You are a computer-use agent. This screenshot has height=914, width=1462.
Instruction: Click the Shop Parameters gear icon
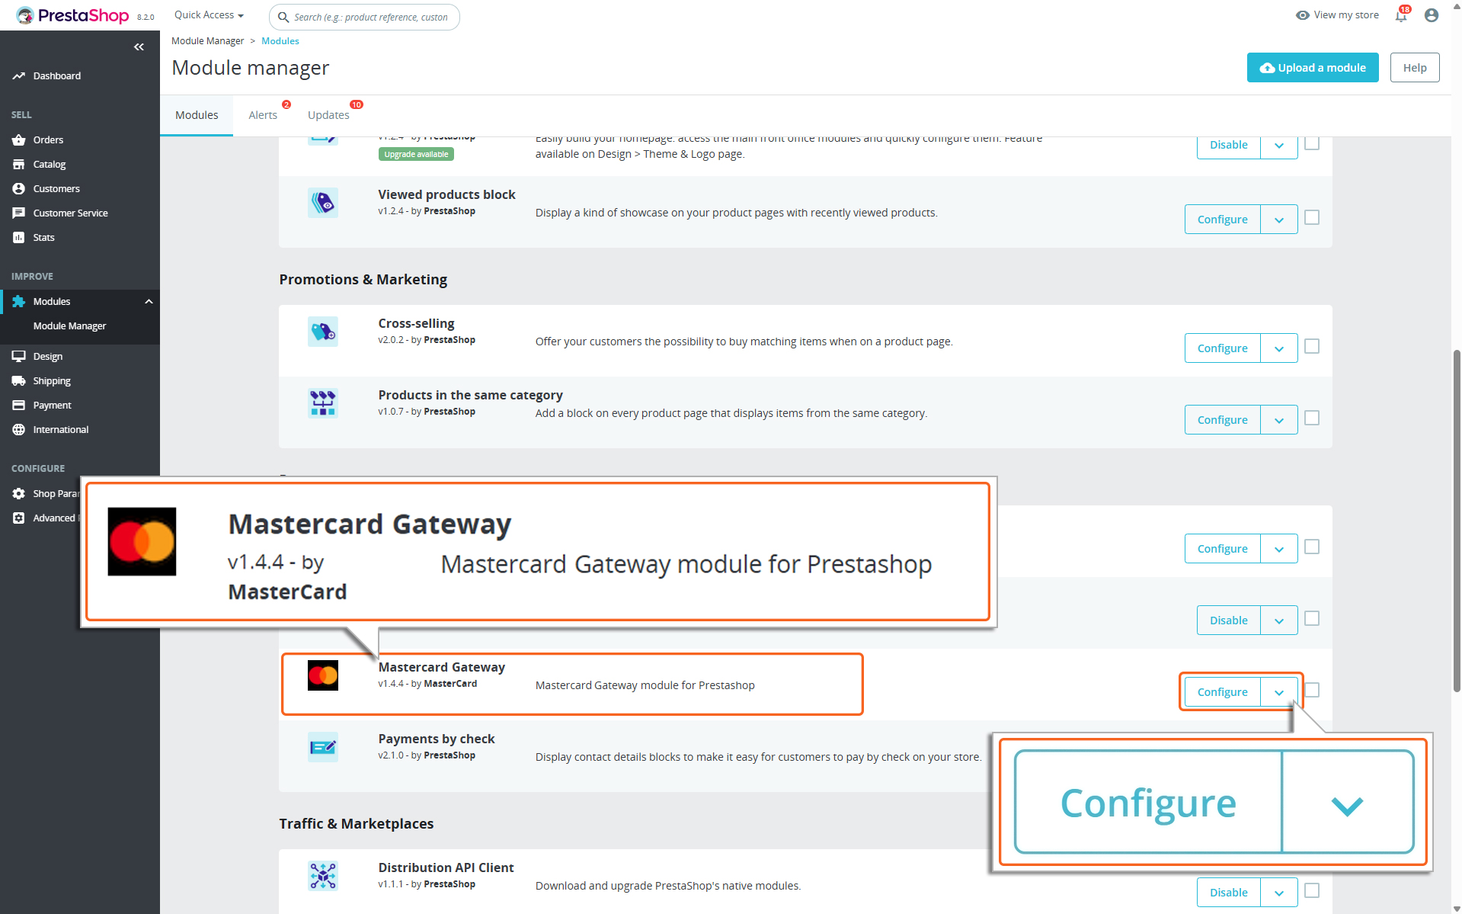[19, 494]
